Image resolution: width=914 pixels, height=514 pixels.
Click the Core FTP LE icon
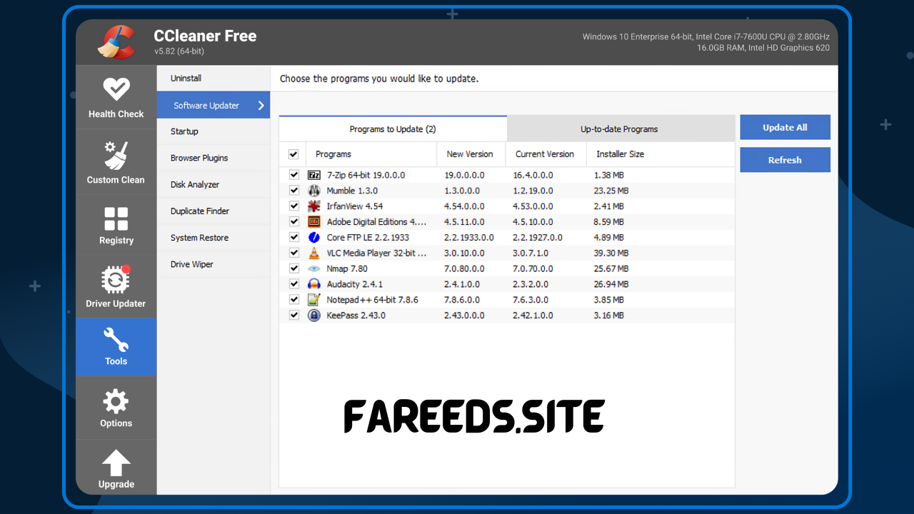click(314, 237)
